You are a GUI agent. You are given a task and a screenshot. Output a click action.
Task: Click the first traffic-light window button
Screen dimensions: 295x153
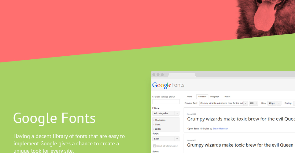(154, 75)
